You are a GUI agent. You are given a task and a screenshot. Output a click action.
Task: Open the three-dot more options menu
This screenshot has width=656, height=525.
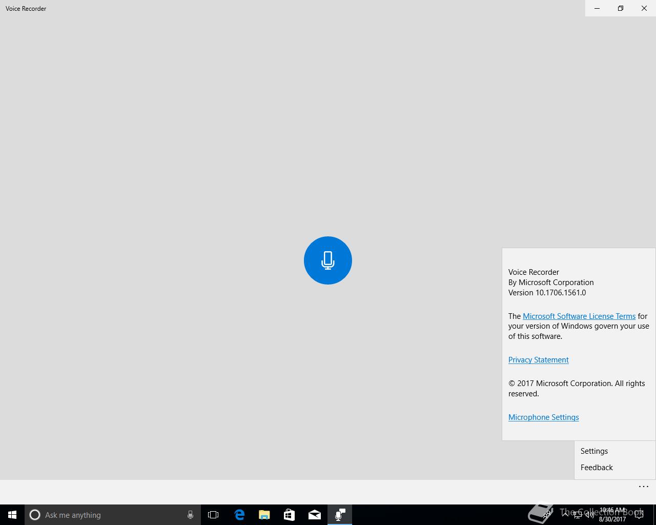(644, 487)
